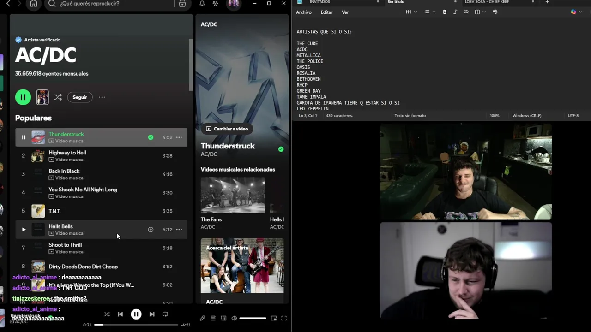The height and width of the screenshot is (332, 591).
Task: Open Ver menu in Notepad
Action: pyautogui.click(x=345, y=12)
